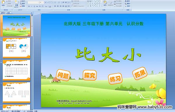Image resolution: width=175 pixels, height=112 pixels.
Task: Click the 练习 button on the slide
Action: (x=115, y=79)
